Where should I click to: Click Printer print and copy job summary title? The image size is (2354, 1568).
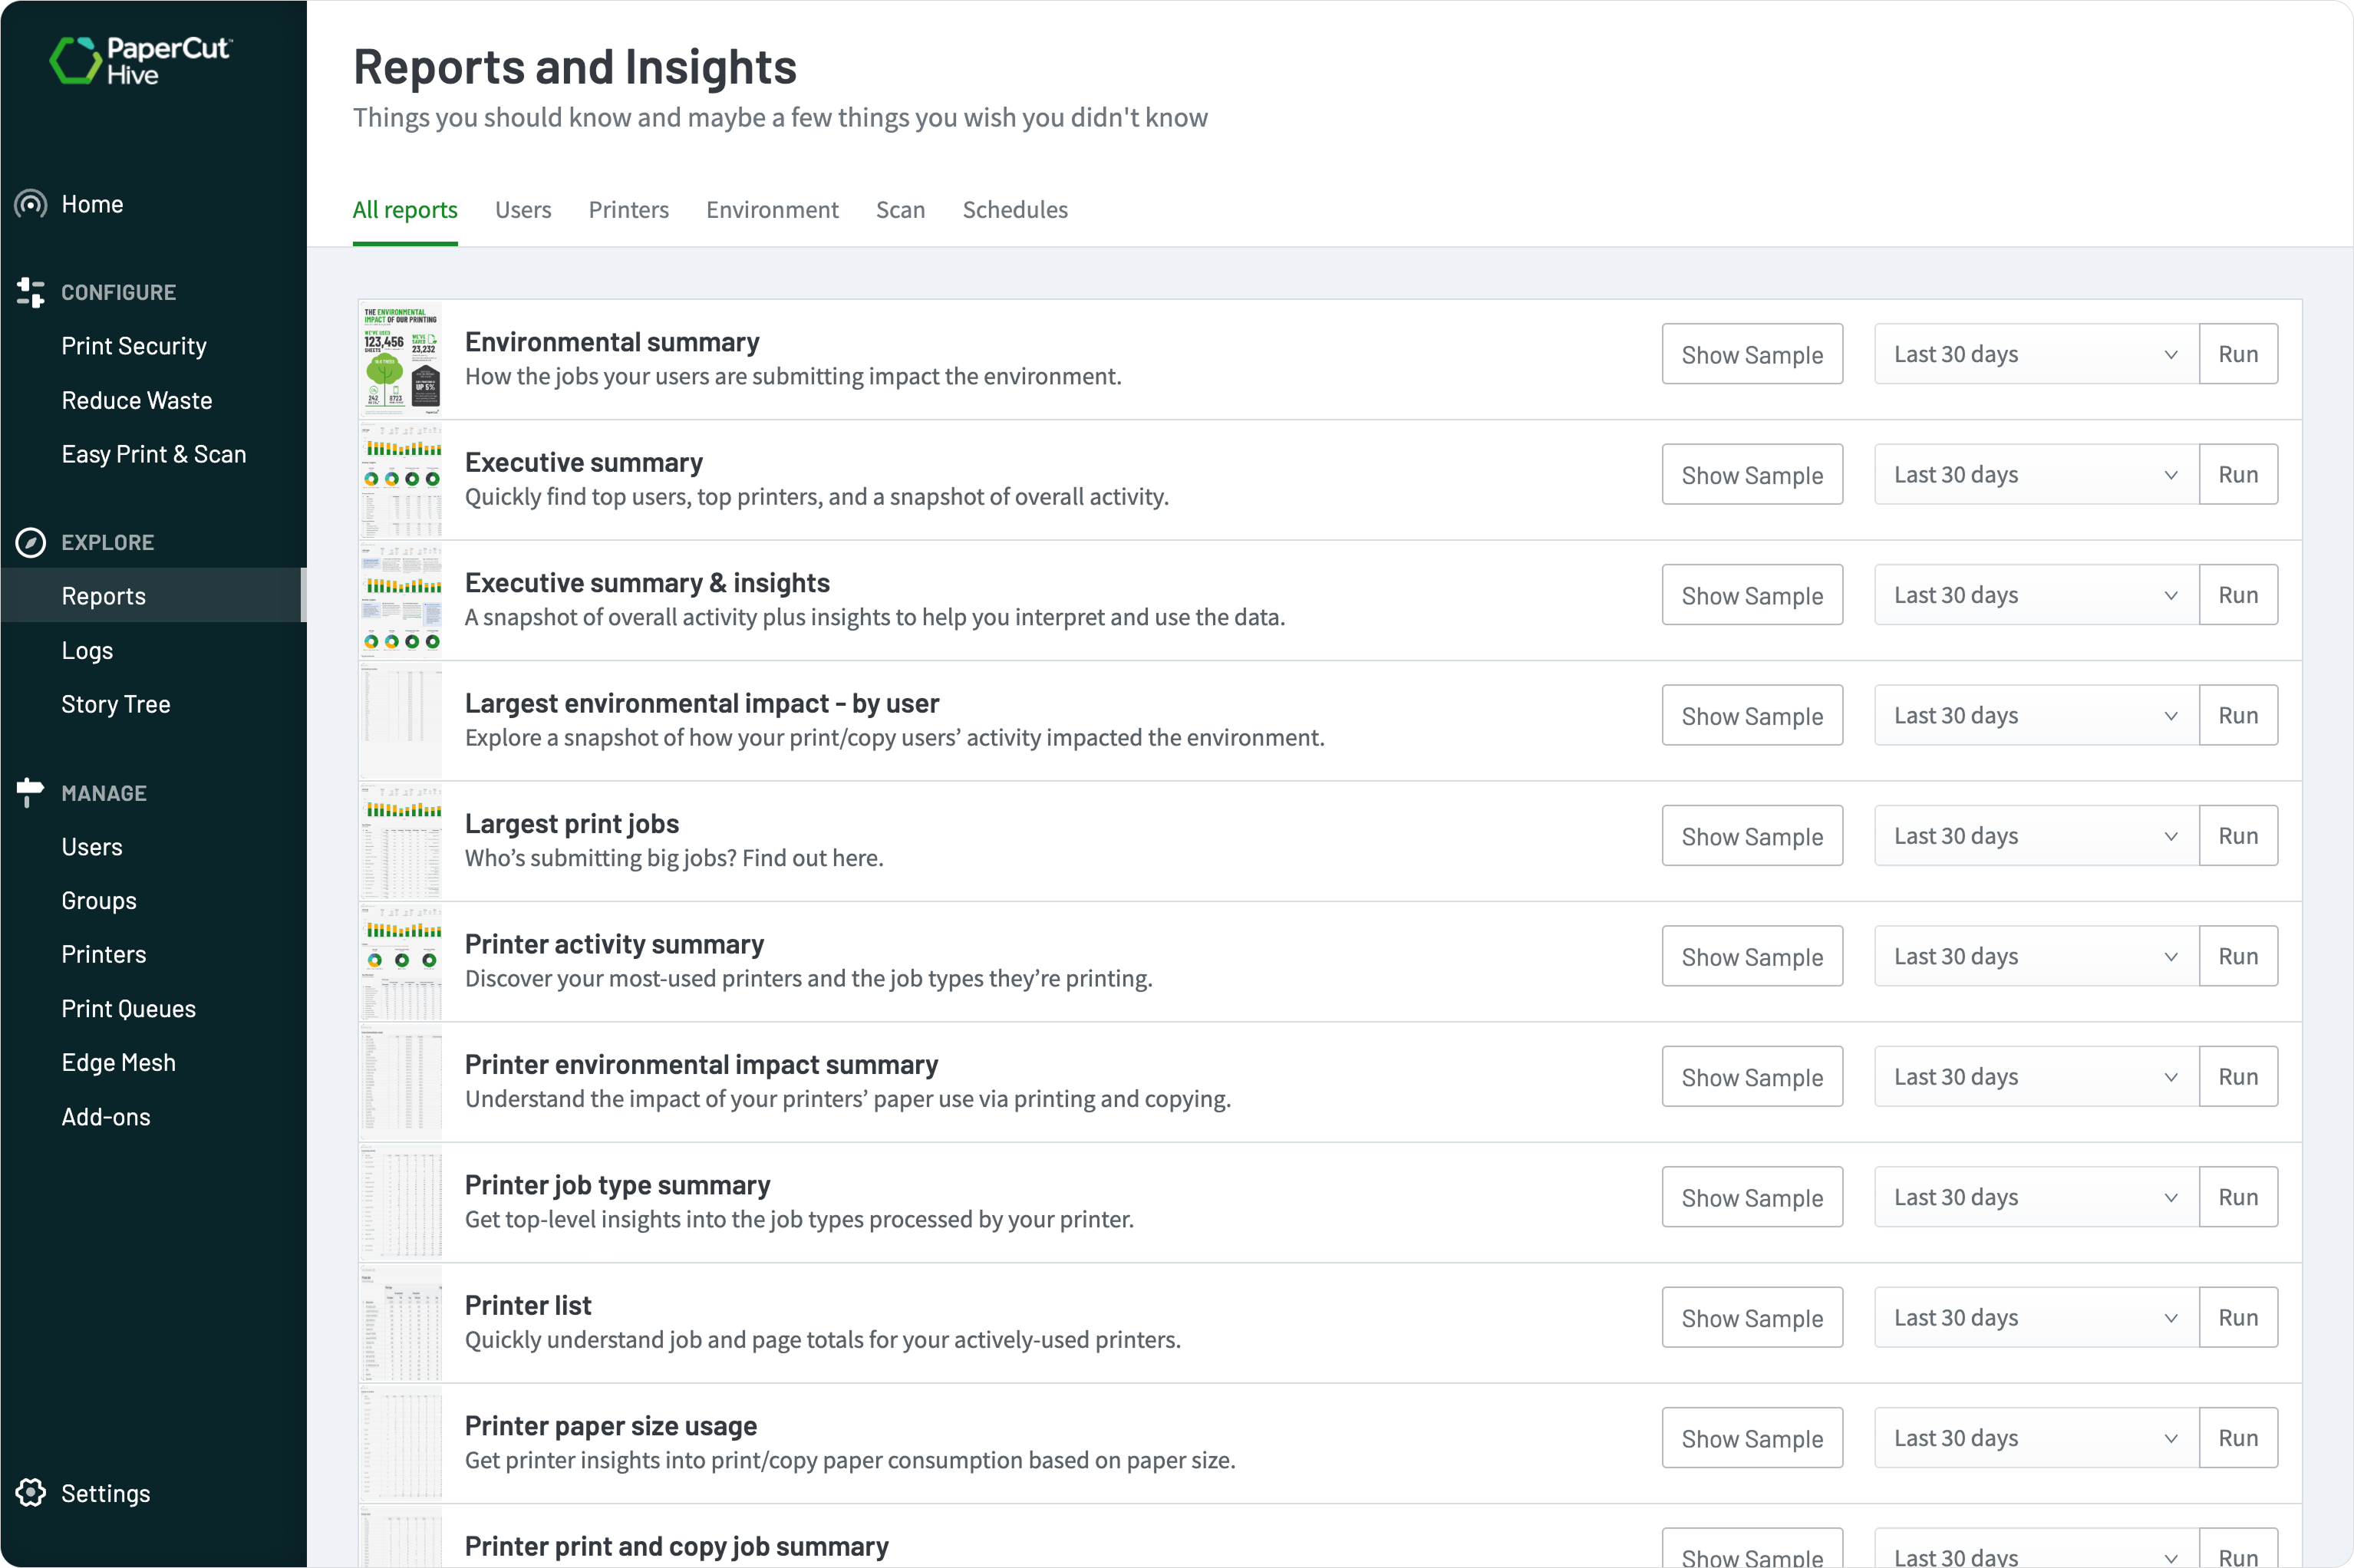click(677, 1546)
